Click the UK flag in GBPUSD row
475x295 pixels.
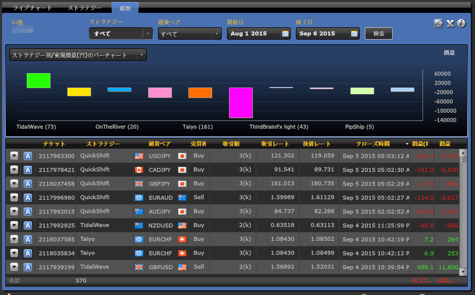(x=139, y=267)
